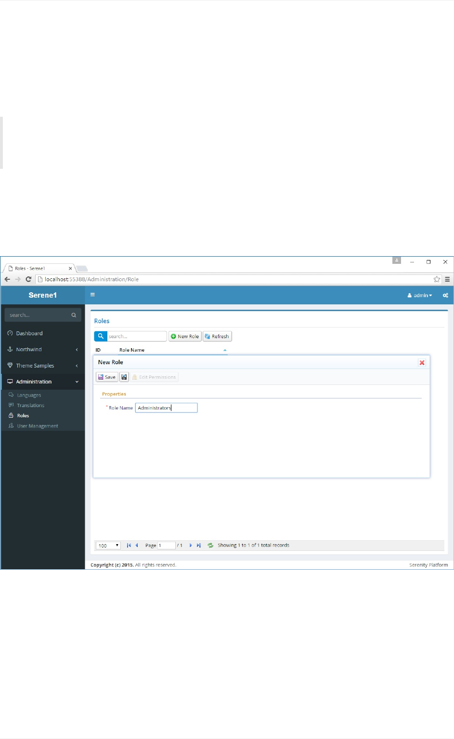
Task: Click the Serenity Platform footer link
Action: [x=428, y=565]
